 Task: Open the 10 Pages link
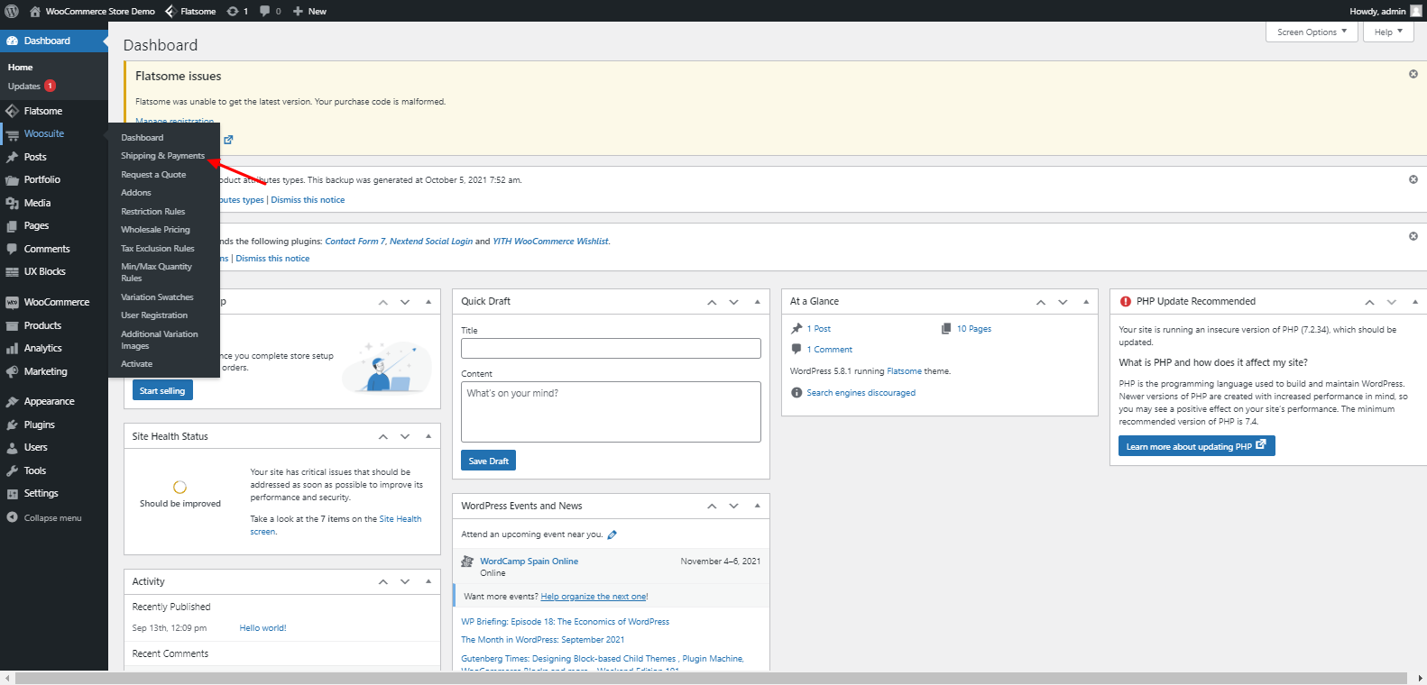[973, 329]
